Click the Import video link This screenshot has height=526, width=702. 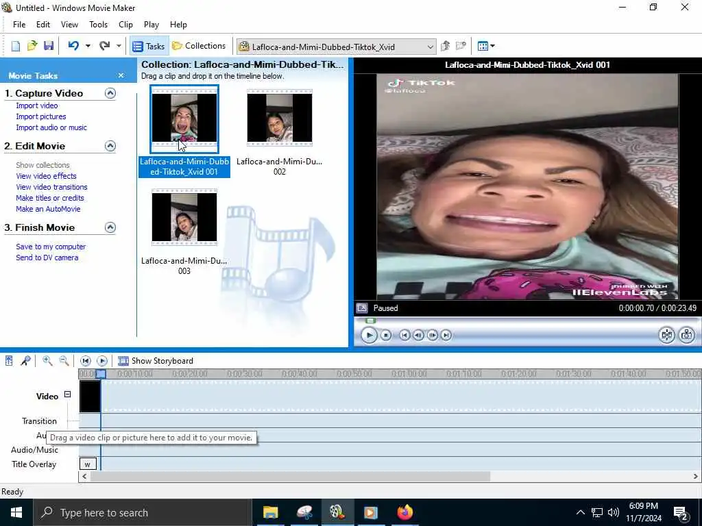pyautogui.click(x=37, y=105)
